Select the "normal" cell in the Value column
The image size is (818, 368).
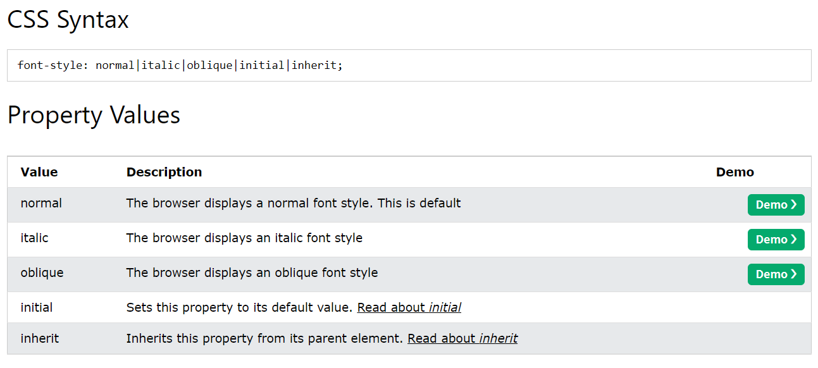41,204
